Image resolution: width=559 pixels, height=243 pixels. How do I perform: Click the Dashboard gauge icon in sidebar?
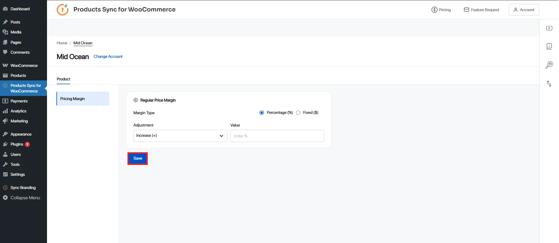[x=5, y=9]
